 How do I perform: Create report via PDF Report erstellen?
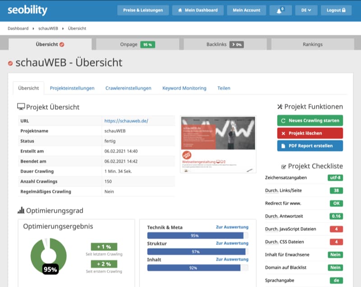tap(310, 146)
